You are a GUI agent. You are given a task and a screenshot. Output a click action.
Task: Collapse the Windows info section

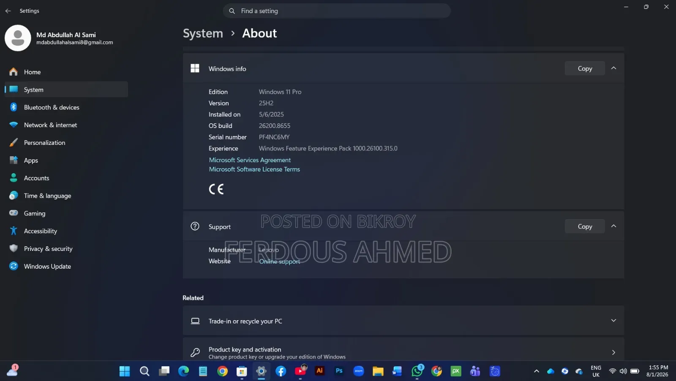[614, 68]
